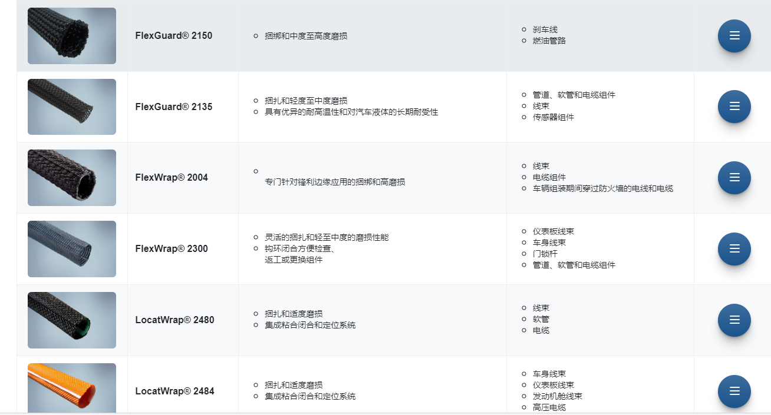Select the FlexGuard® 2150 product name
This screenshot has width=771, height=415.
click(173, 36)
